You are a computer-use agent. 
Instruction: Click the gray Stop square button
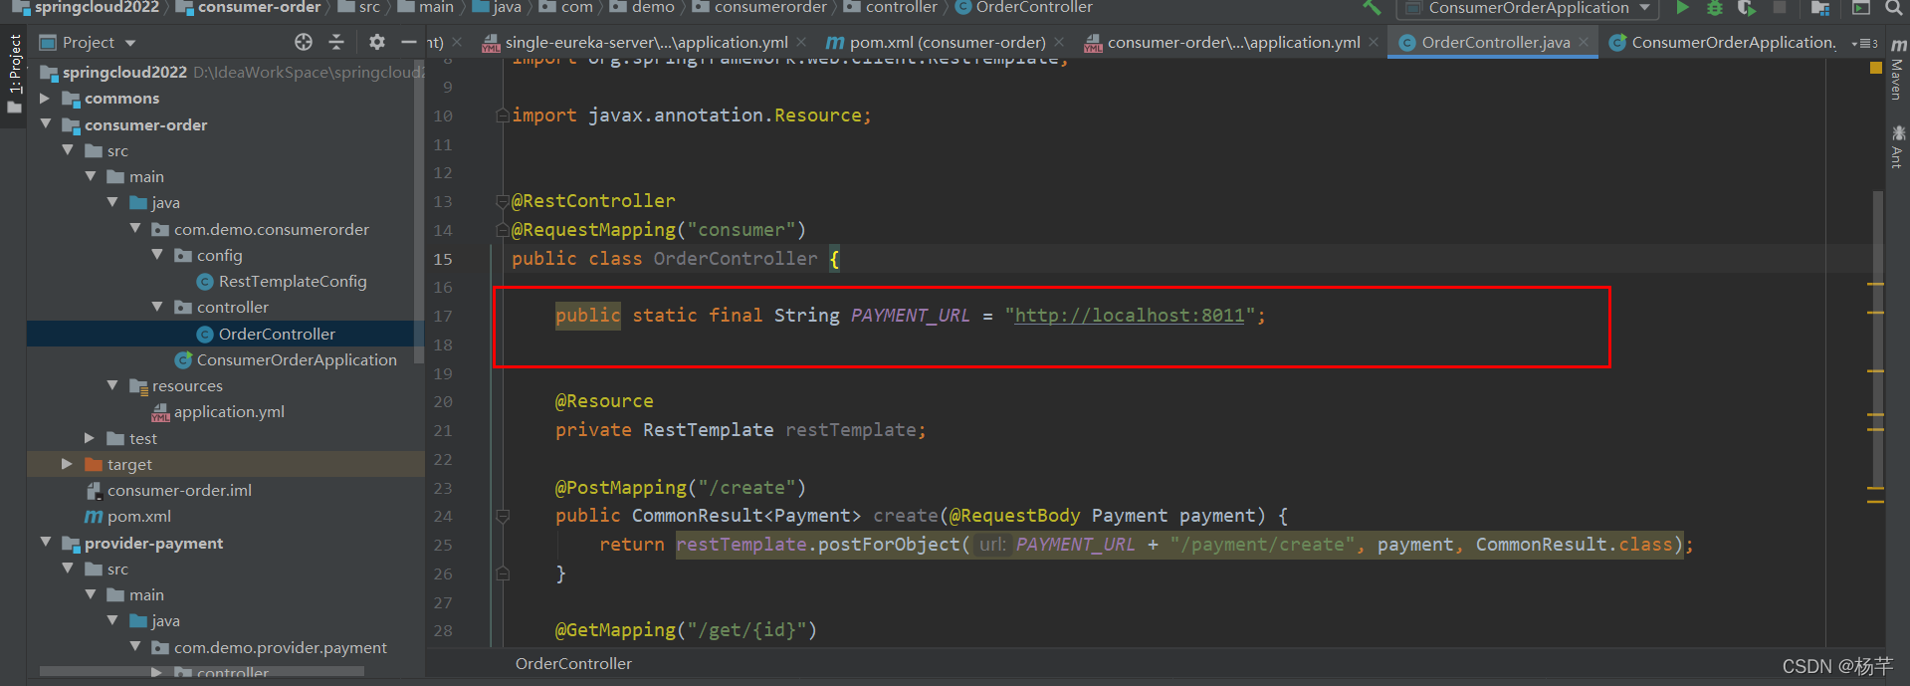click(x=1780, y=8)
